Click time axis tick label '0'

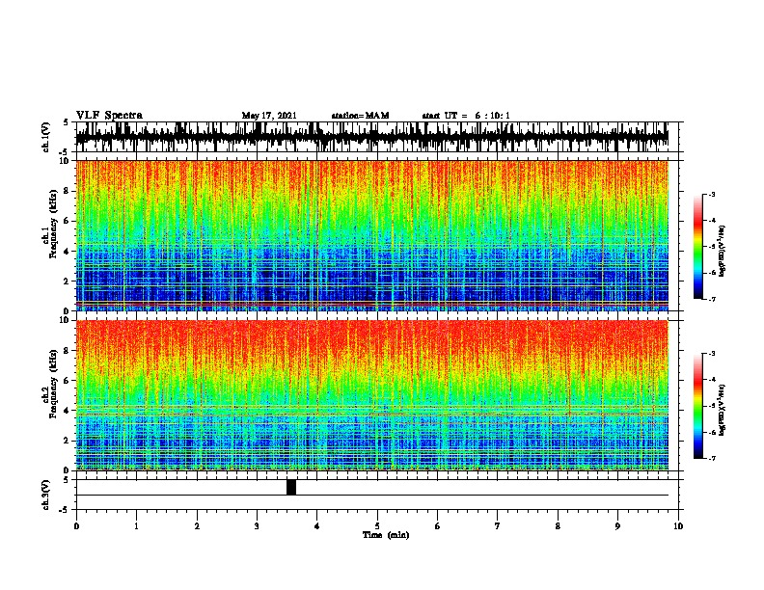point(76,526)
